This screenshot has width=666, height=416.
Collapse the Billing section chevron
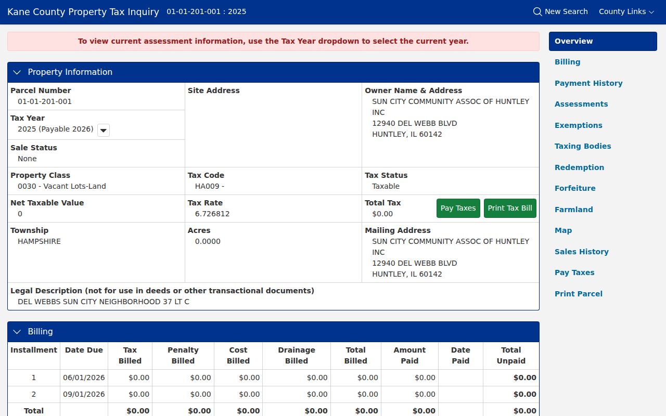(x=17, y=332)
